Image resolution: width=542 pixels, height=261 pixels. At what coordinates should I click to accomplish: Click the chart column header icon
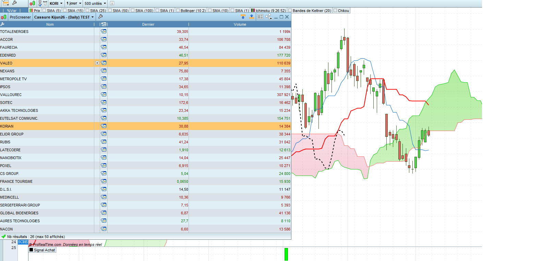click(104, 24)
